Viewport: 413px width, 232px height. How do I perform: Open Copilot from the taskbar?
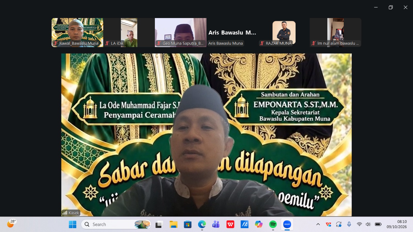coord(259,225)
